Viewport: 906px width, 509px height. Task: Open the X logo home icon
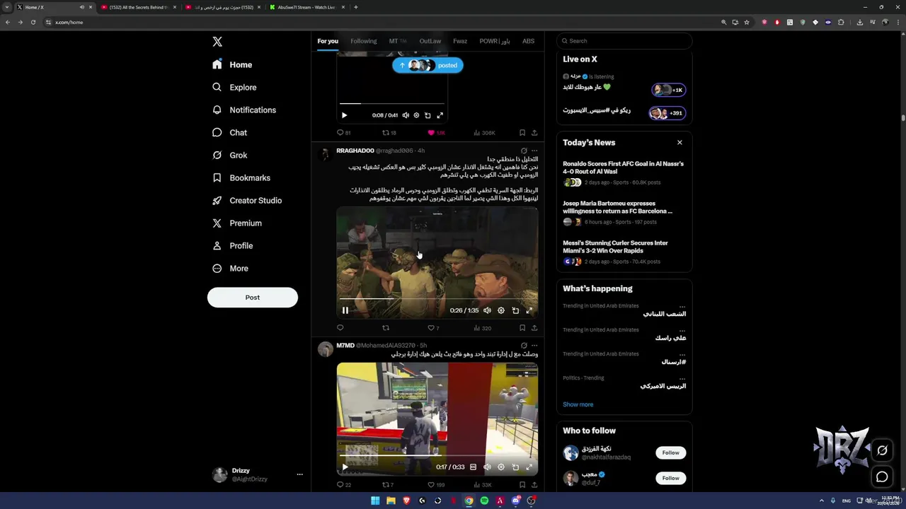click(217, 42)
